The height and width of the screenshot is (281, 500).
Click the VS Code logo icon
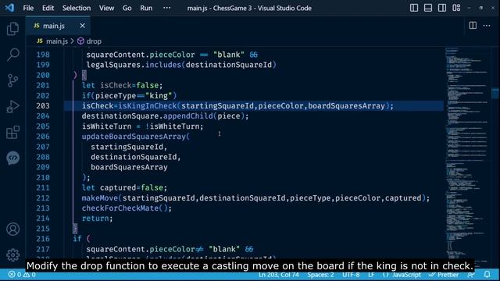[x=9, y=8]
